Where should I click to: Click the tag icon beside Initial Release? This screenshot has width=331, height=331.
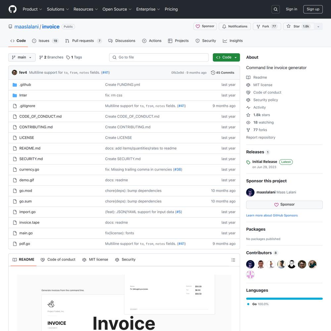[248, 162]
